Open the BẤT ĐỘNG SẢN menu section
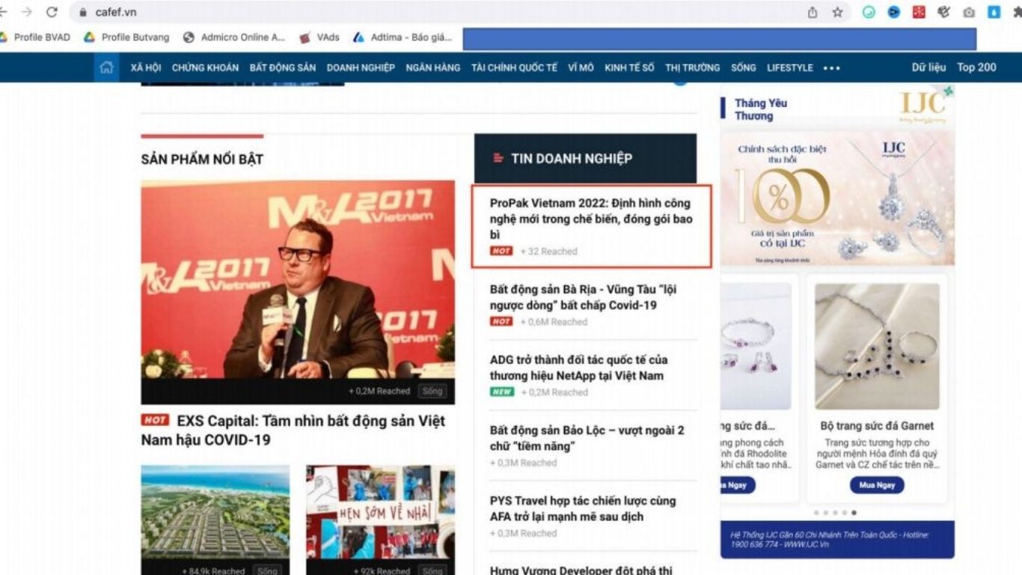The height and width of the screenshot is (575, 1022). click(x=283, y=67)
